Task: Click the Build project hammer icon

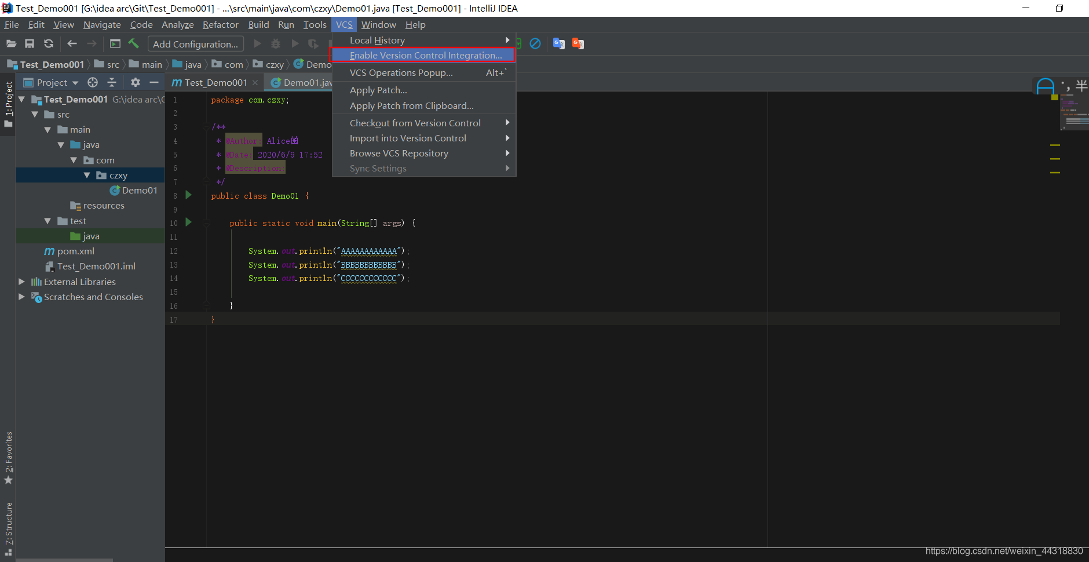Action: click(x=133, y=43)
